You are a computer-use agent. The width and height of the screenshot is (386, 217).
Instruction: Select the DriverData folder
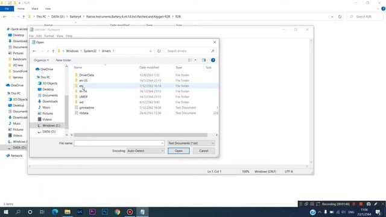coord(86,75)
